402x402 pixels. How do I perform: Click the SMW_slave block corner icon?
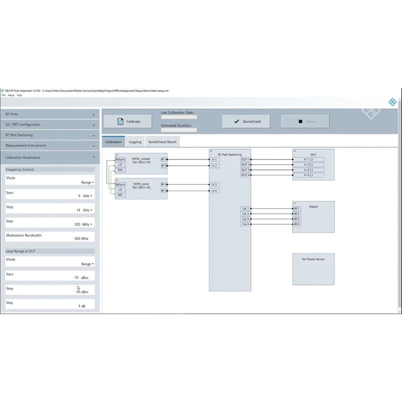point(117,180)
